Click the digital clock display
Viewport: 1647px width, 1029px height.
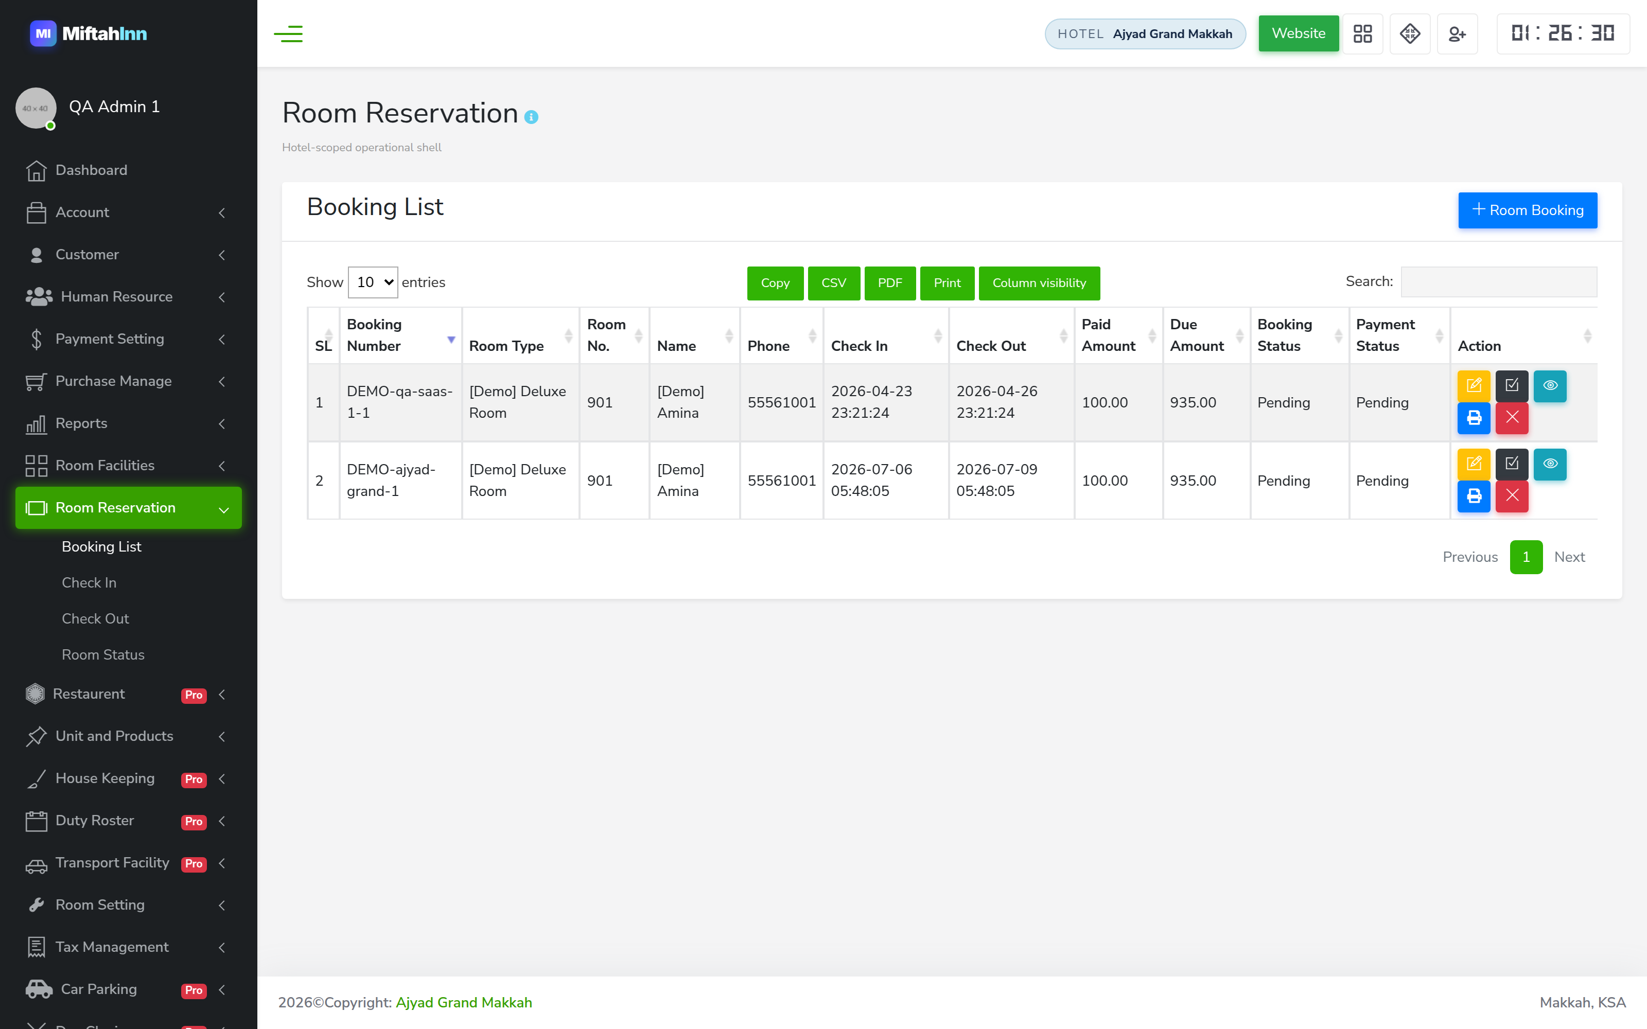pos(1563,33)
